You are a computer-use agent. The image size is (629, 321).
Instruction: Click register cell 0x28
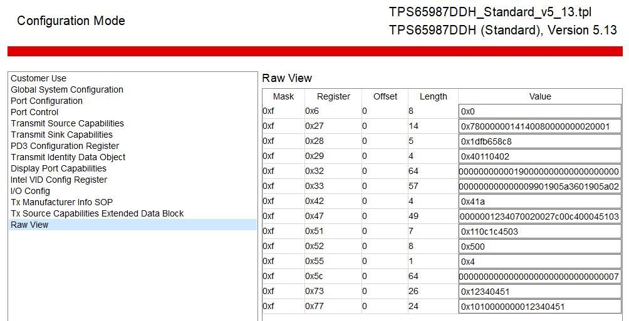coord(333,141)
